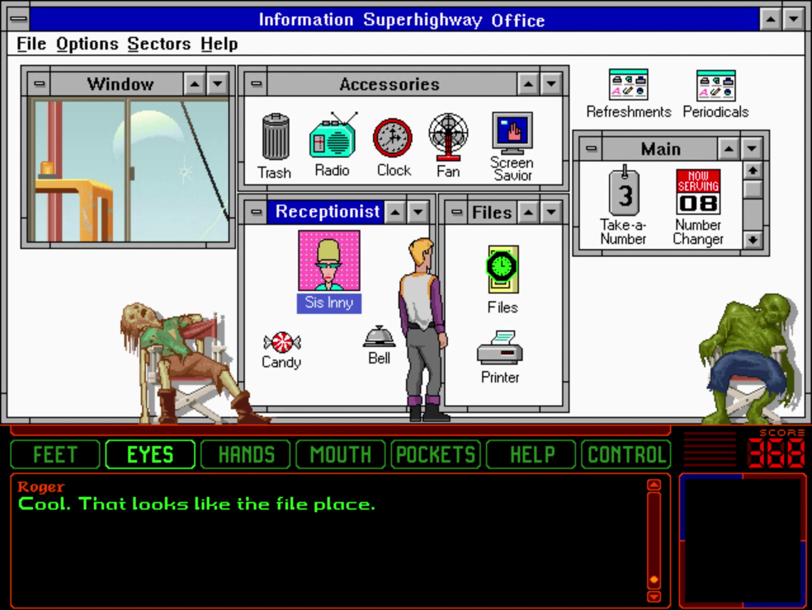Open the Main window's system menu box
Screen dimensions: 812x610
(591, 149)
